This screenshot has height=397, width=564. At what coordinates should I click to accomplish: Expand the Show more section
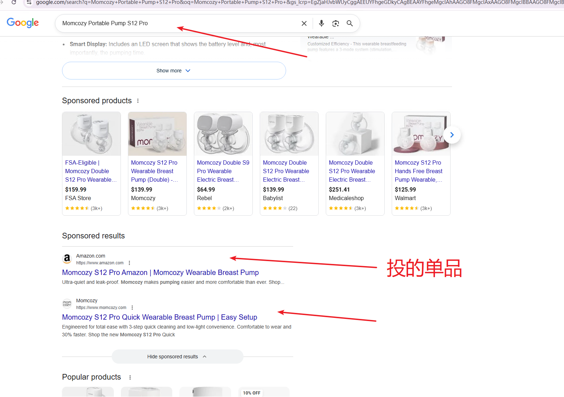(174, 71)
